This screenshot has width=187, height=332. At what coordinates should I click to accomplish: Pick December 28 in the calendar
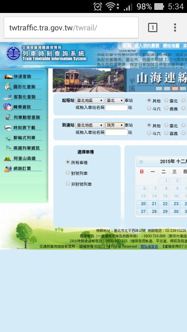(x=153, y=211)
